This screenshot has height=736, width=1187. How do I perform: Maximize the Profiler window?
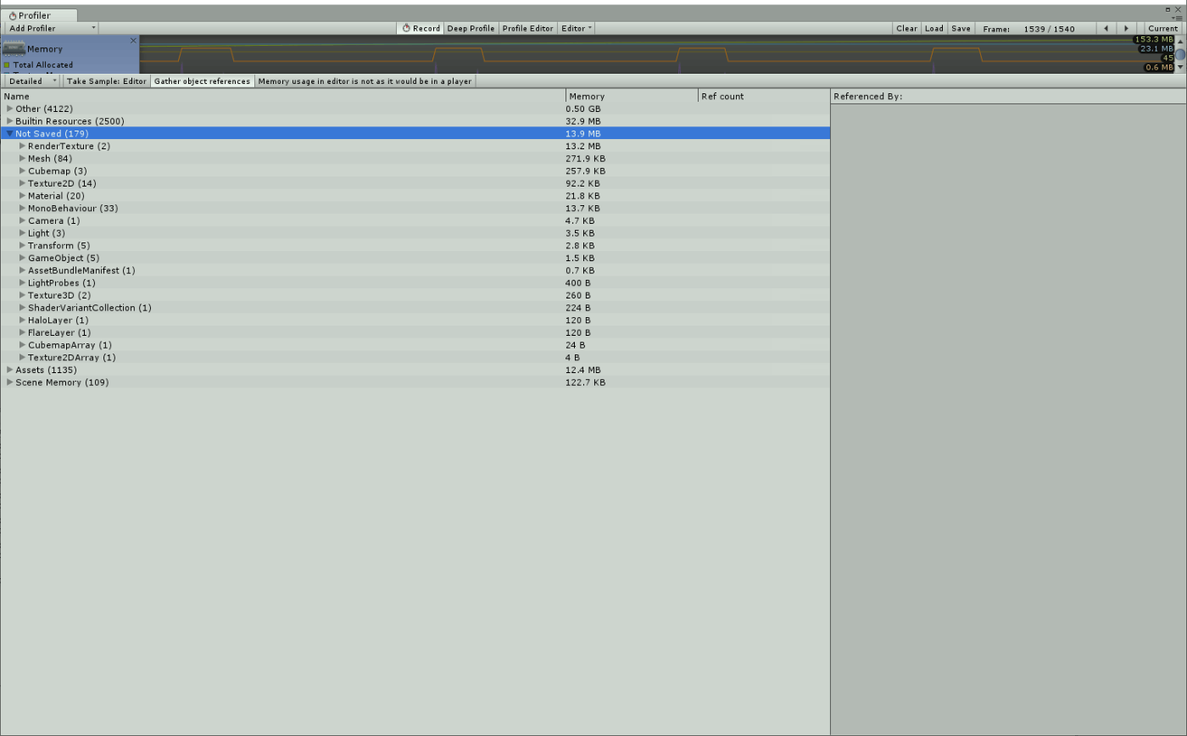(x=1167, y=9)
